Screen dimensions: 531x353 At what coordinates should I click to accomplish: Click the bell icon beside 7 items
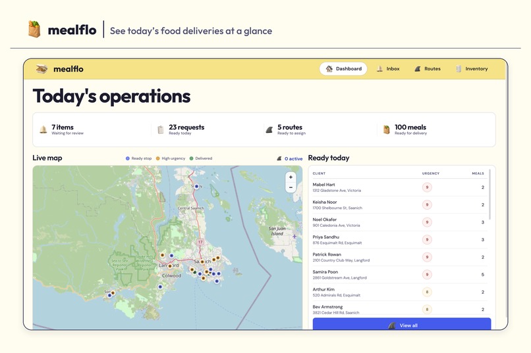click(x=43, y=129)
